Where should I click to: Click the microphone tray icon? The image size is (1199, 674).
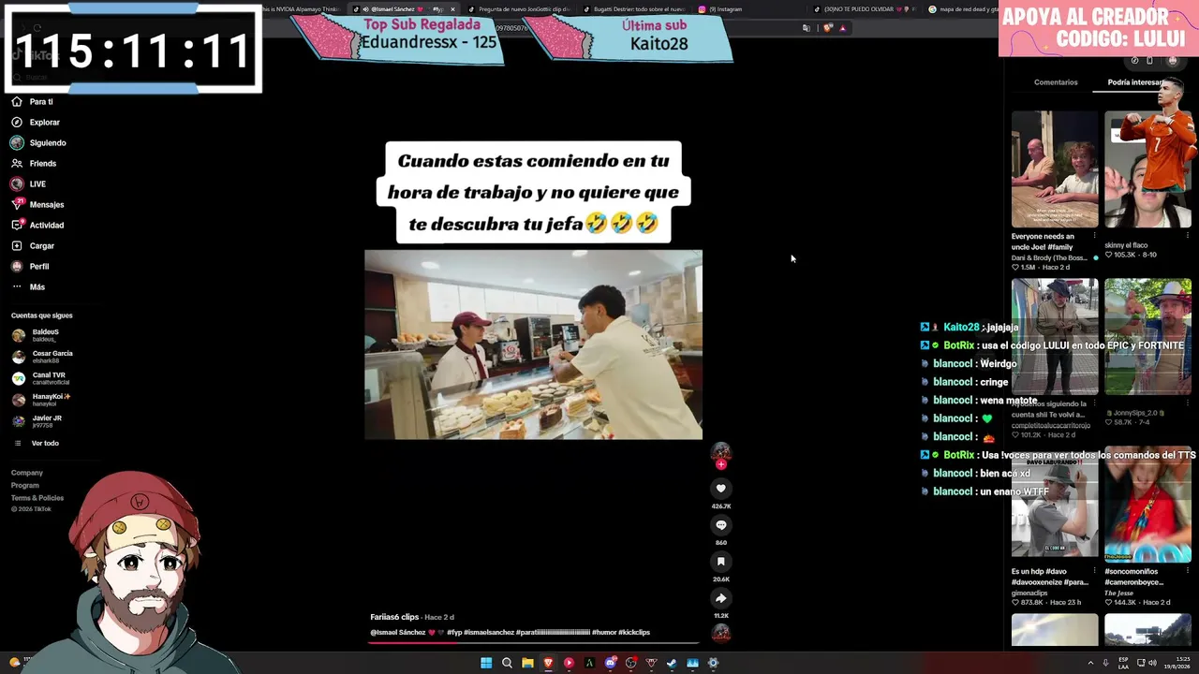[x=1106, y=663]
